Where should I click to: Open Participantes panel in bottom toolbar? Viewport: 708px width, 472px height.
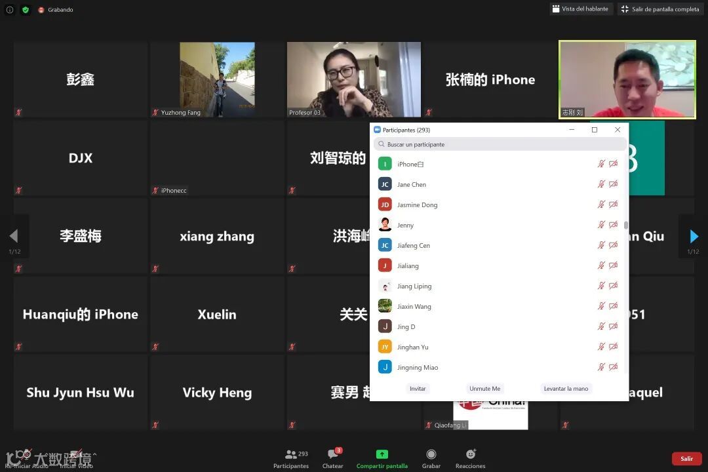pyautogui.click(x=291, y=459)
